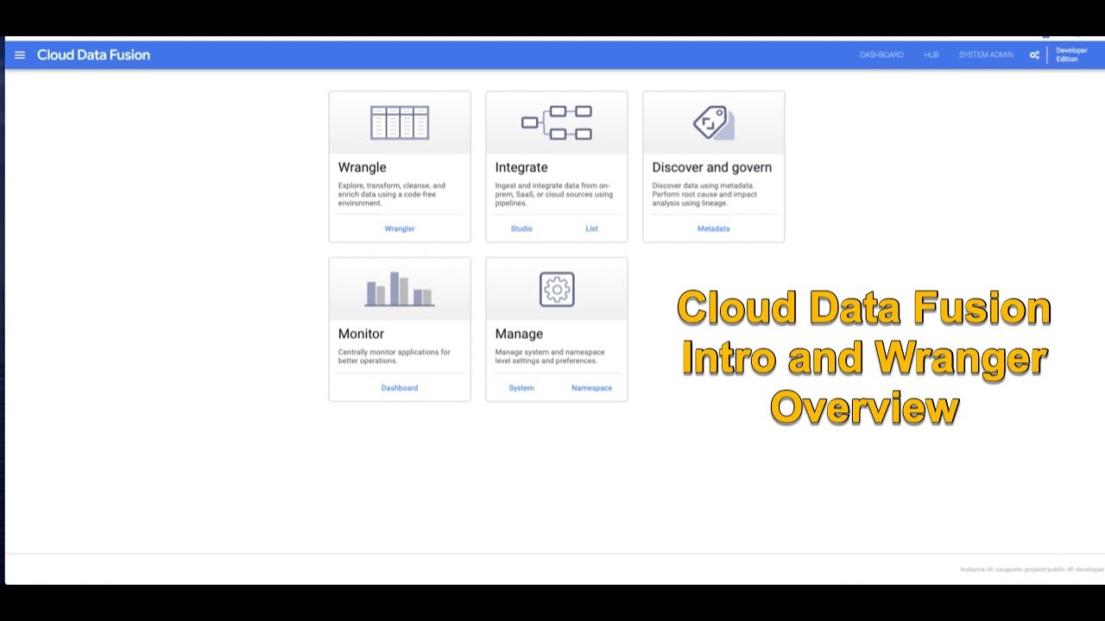Click the Manage gear icon
This screenshot has width=1105, height=621.
point(557,289)
